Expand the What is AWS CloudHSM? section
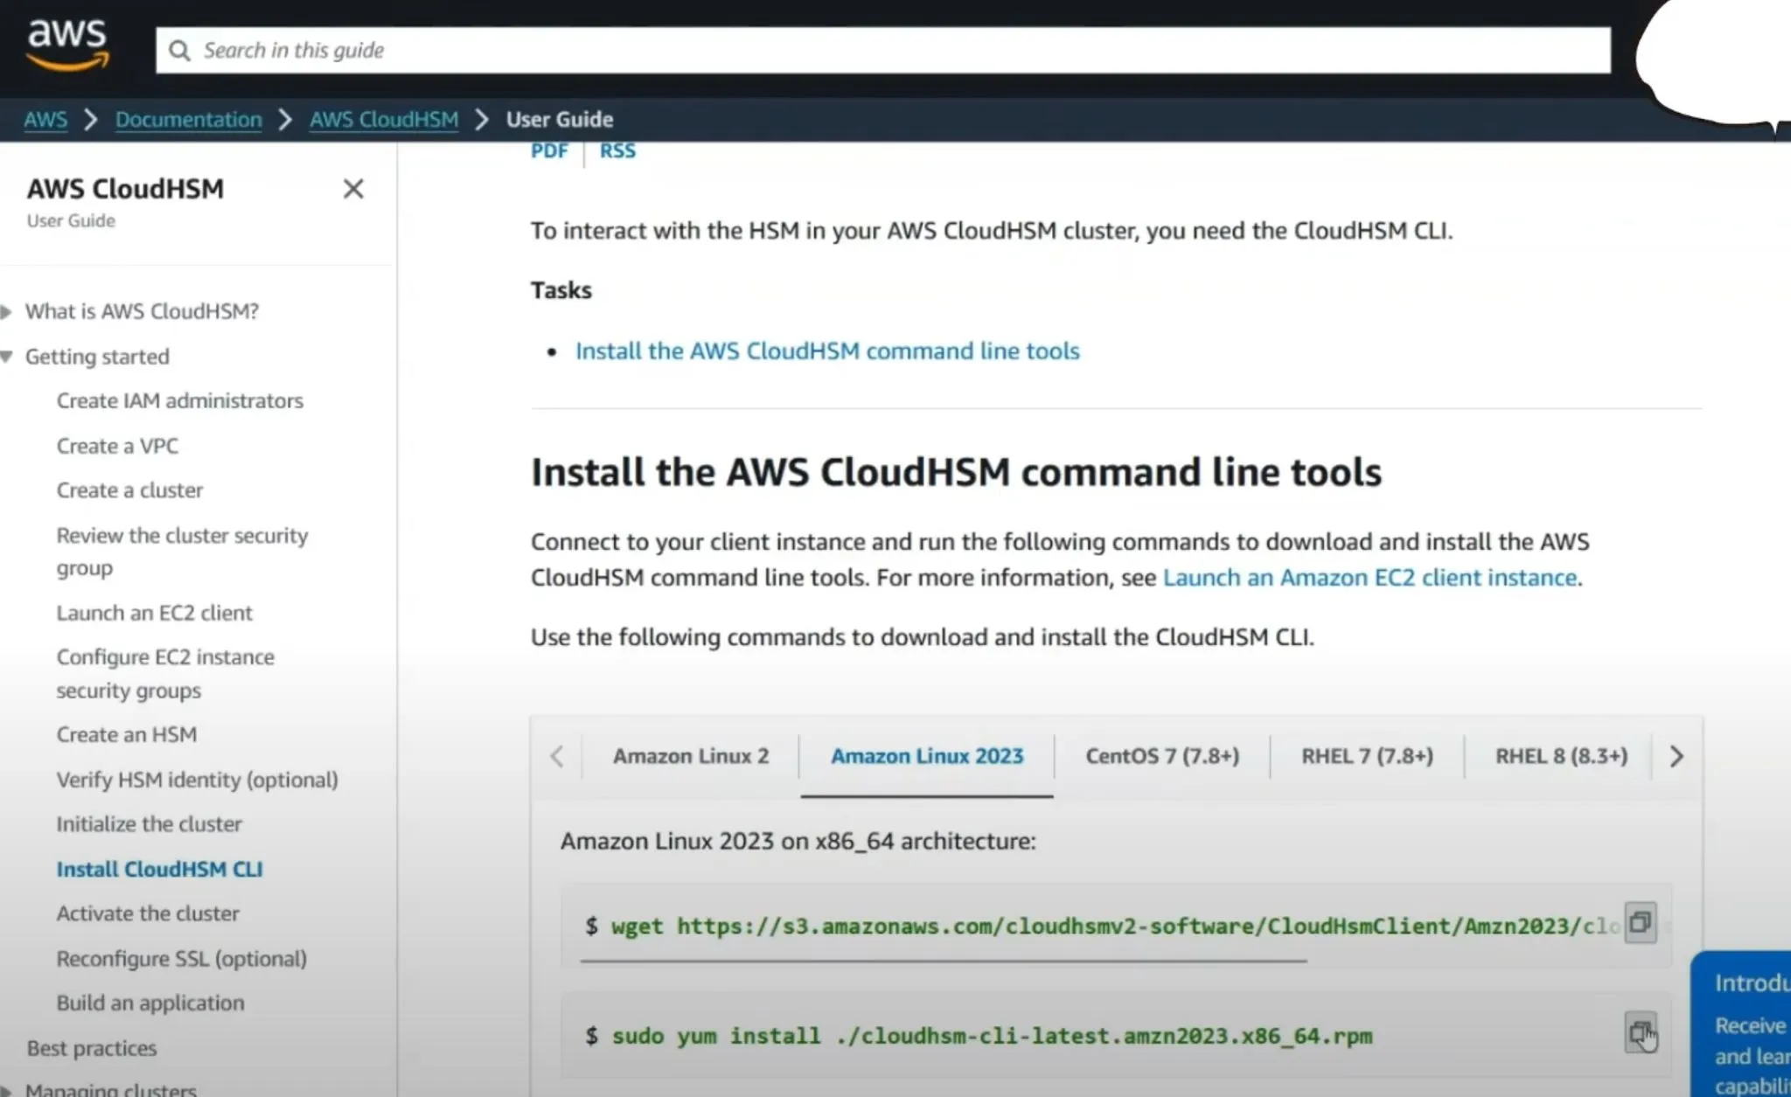The width and height of the screenshot is (1791, 1097). 8,311
